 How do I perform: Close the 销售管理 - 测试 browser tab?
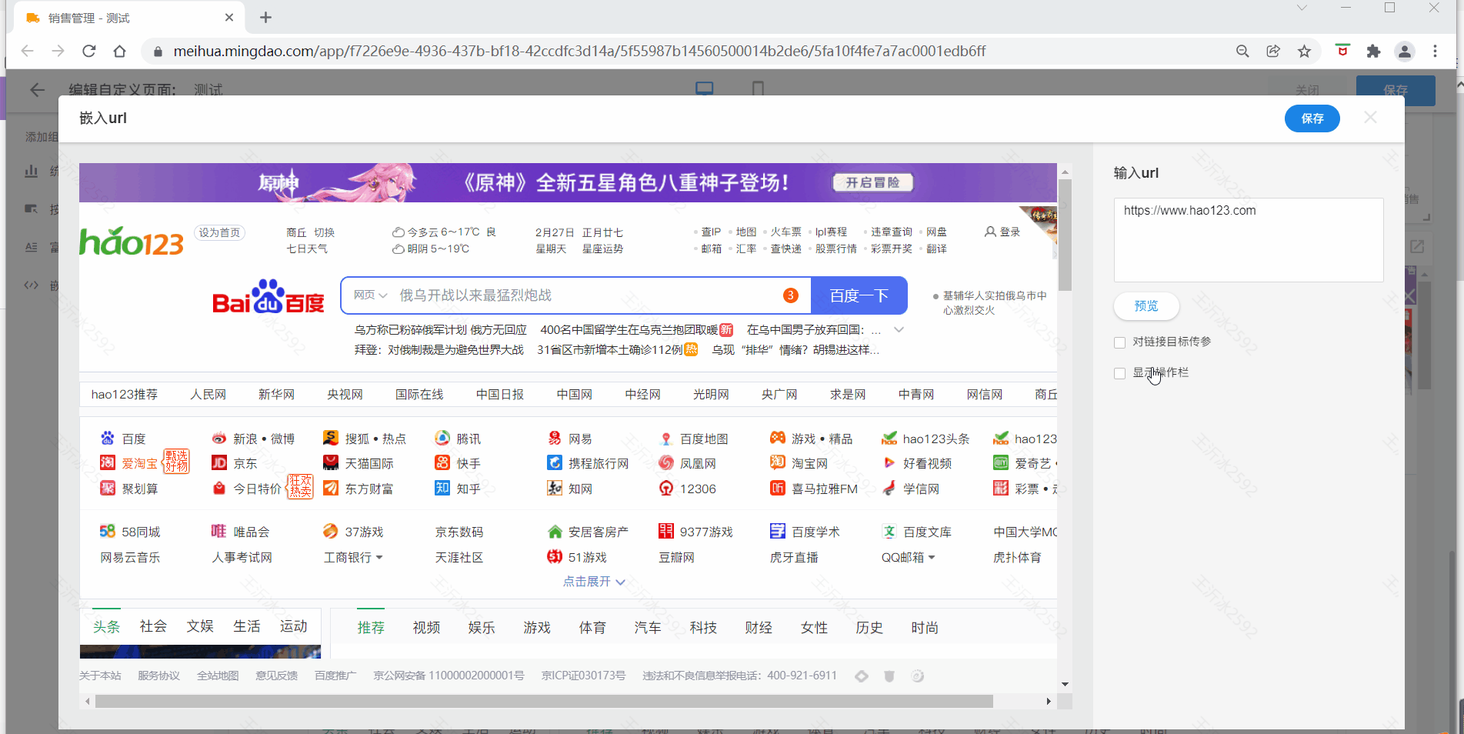229,17
